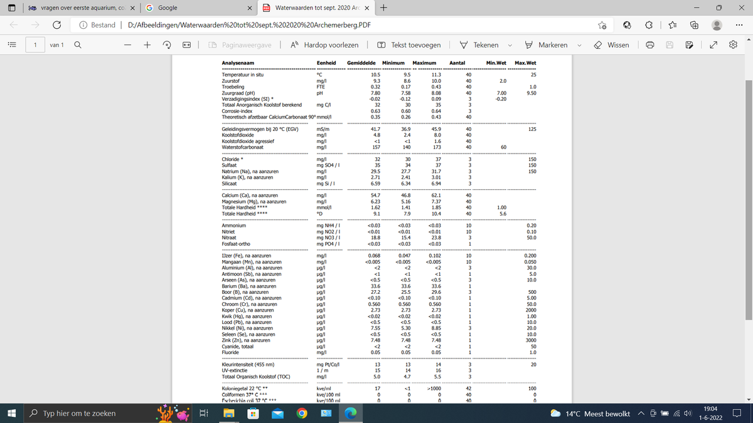Open the Favorites list
753x423 pixels.
pyautogui.click(x=671, y=25)
